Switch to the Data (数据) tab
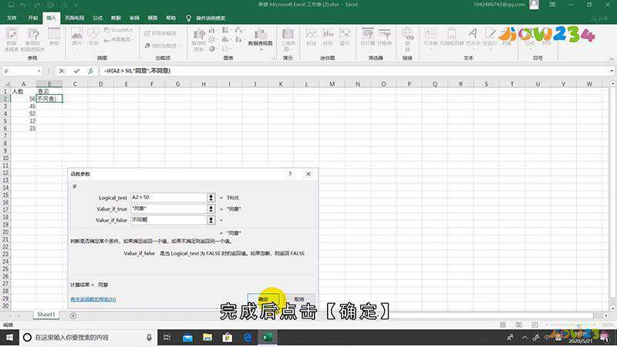 click(116, 18)
